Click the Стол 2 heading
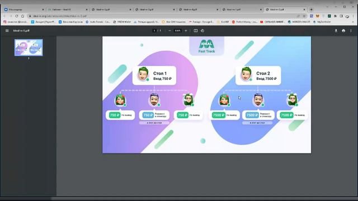Viewport: 358px width, 201px height. point(263,73)
